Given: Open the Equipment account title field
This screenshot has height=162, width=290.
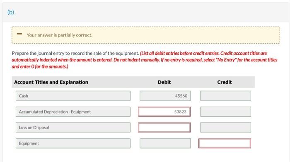Looking at the screenshot, I should pyautogui.click(x=73, y=143).
